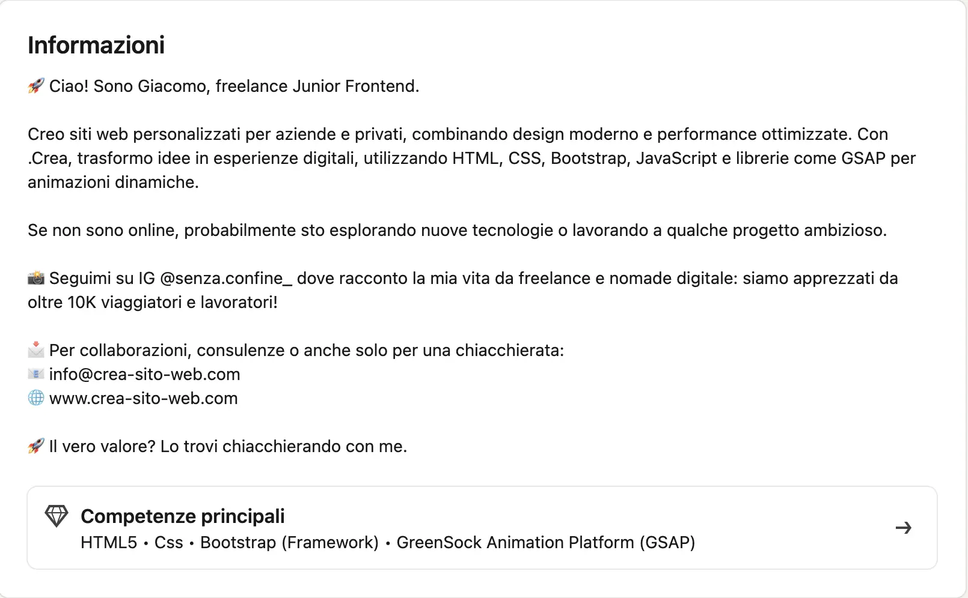Open the "Competenze principali" card title

[x=182, y=516]
